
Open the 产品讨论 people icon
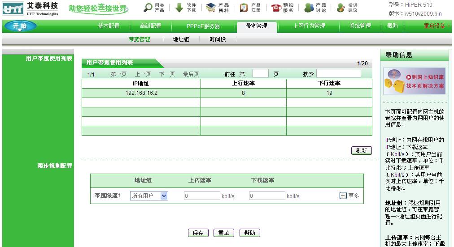tap(309, 8)
